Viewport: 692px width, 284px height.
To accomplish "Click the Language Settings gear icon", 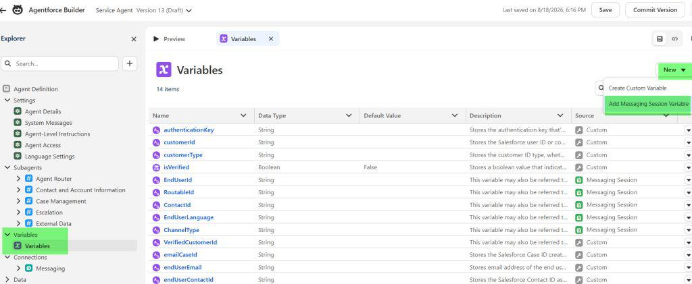I will (18, 156).
